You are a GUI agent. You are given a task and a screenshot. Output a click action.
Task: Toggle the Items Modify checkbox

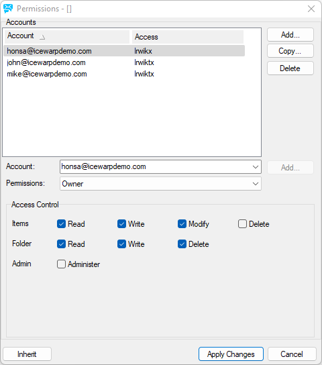click(x=182, y=224)
